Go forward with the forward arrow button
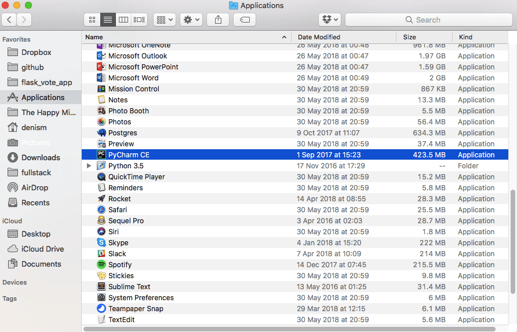The height and width of the screenshot is (332, 517). click(x=24, y=20)
